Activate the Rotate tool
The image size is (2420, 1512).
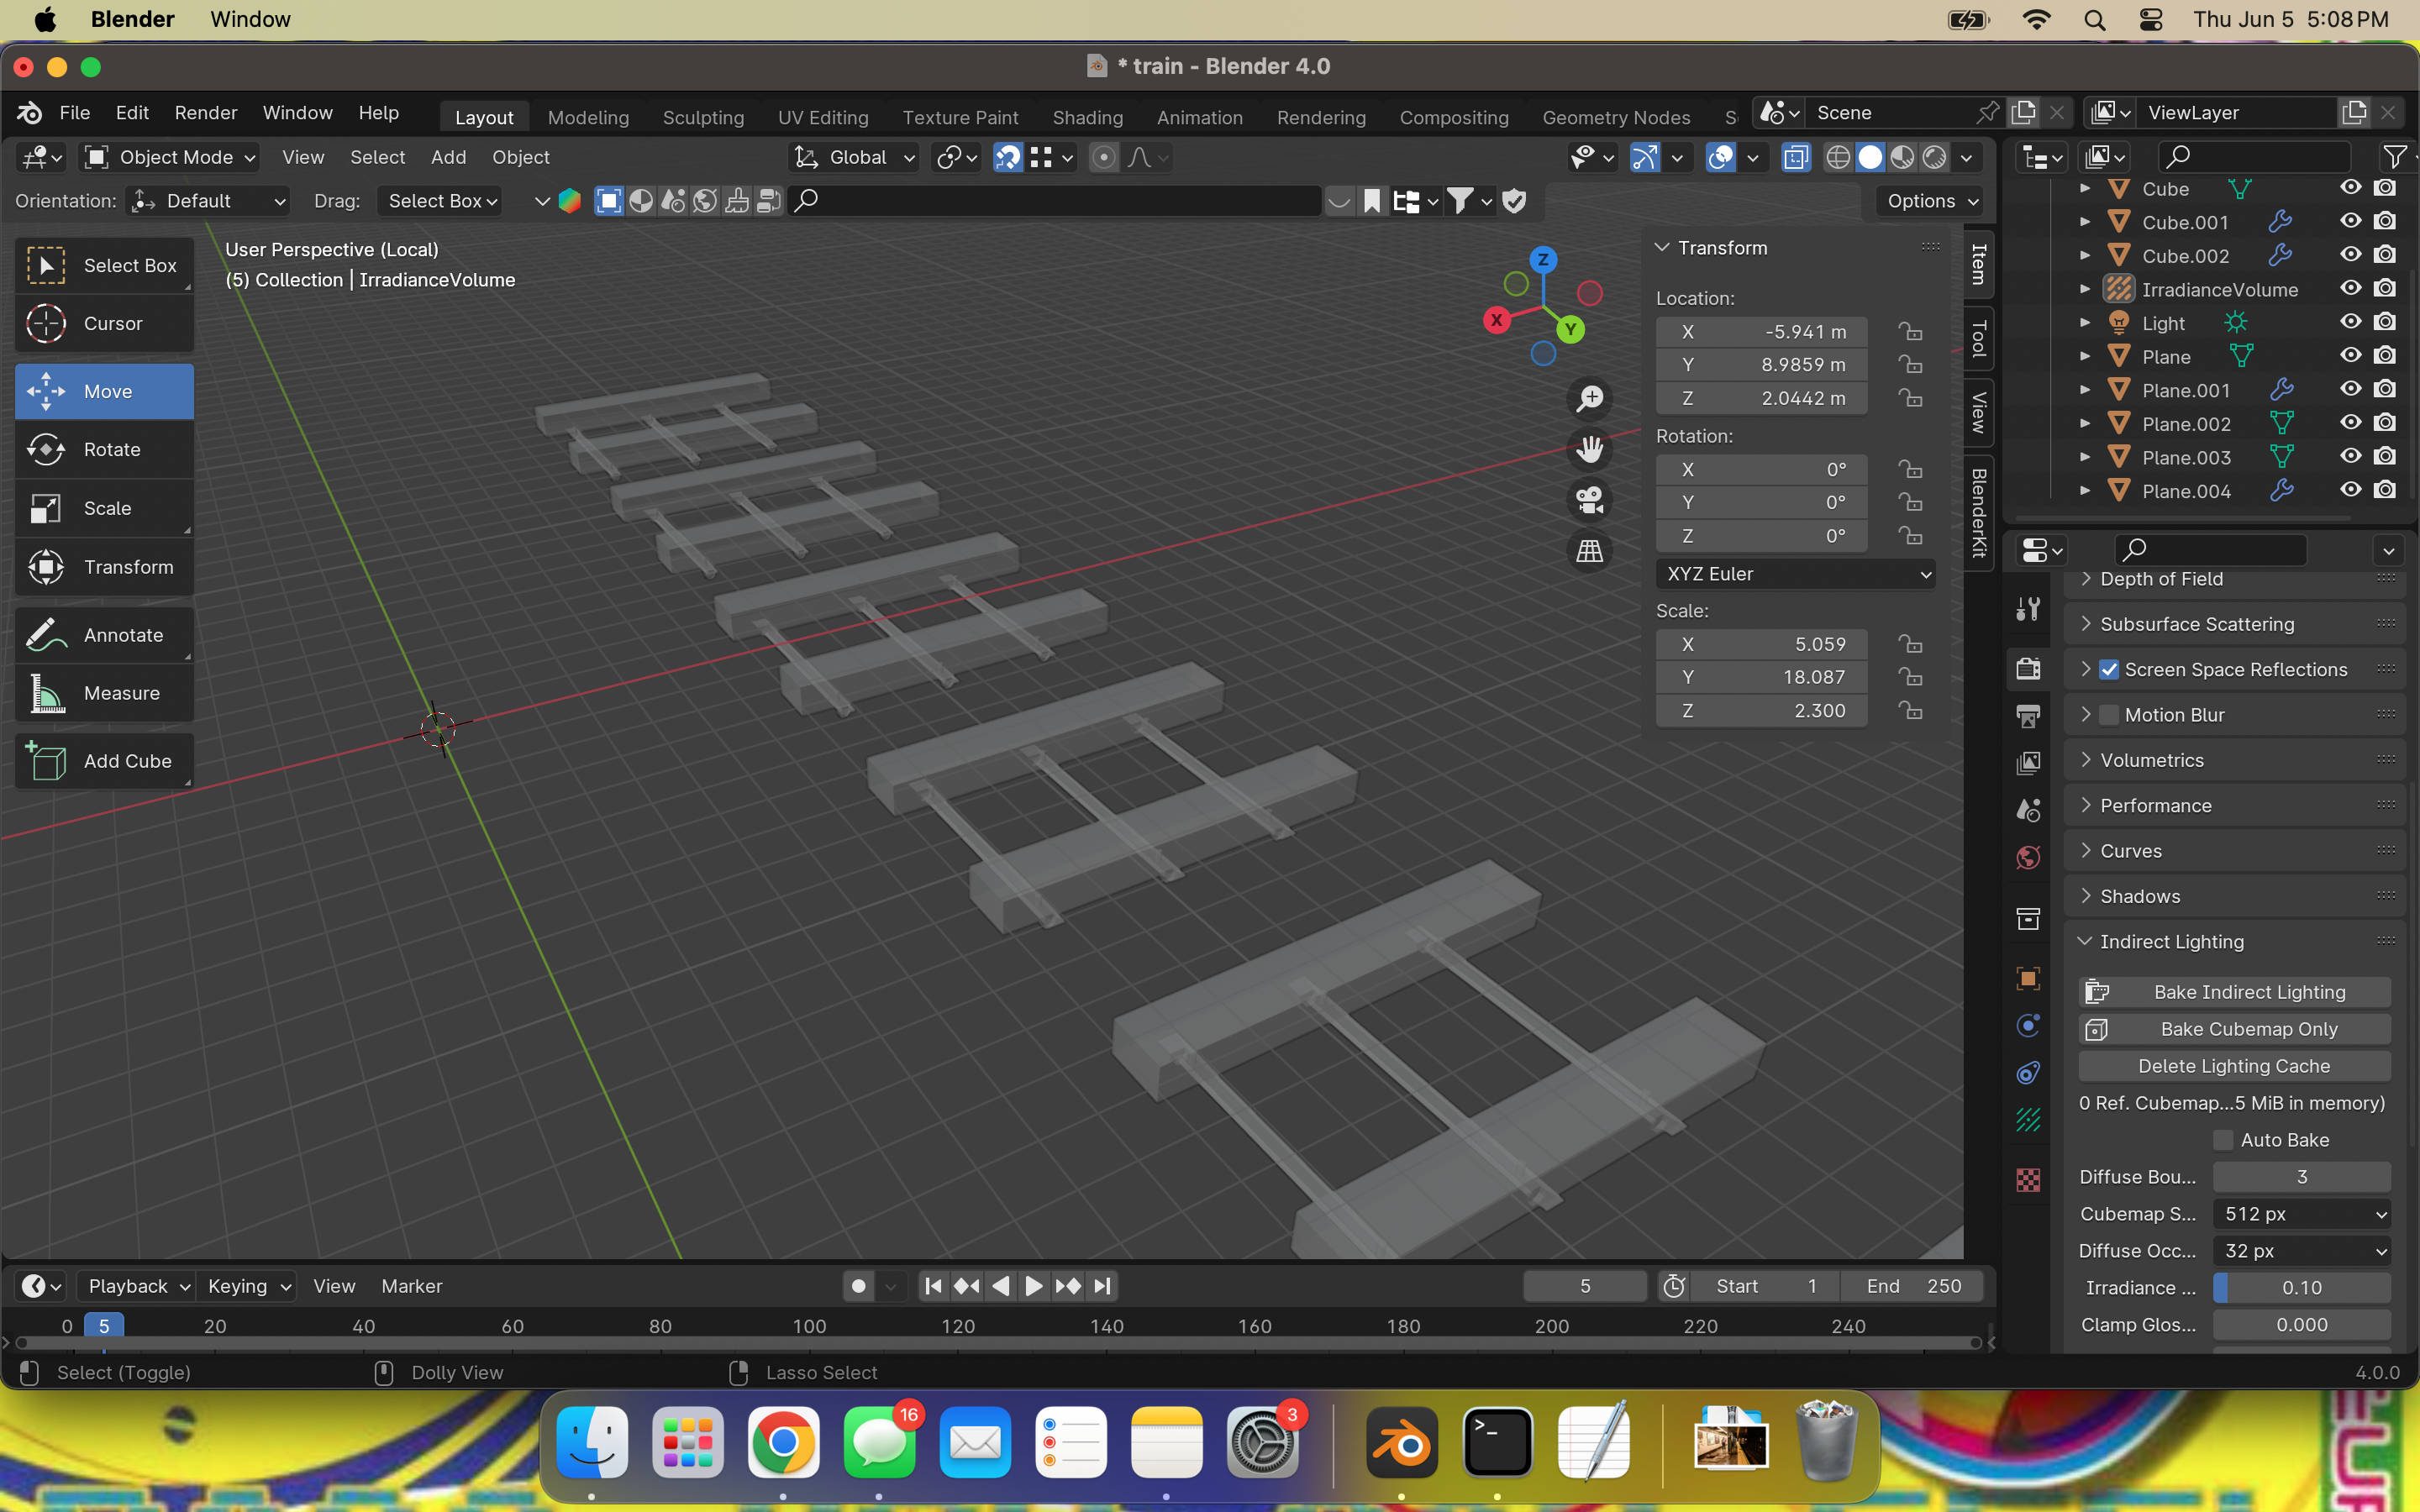tap(104, 449)
